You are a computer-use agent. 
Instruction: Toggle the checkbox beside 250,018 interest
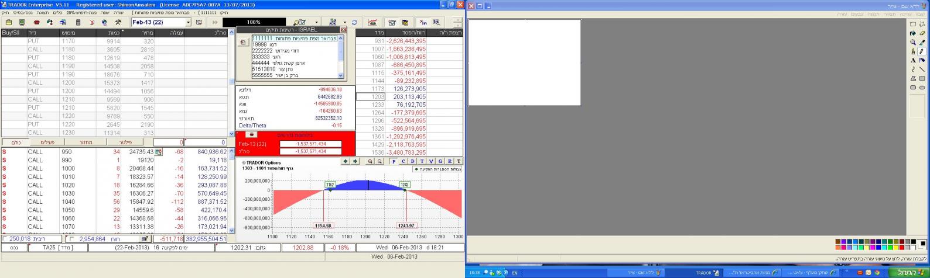coord(5,239)
